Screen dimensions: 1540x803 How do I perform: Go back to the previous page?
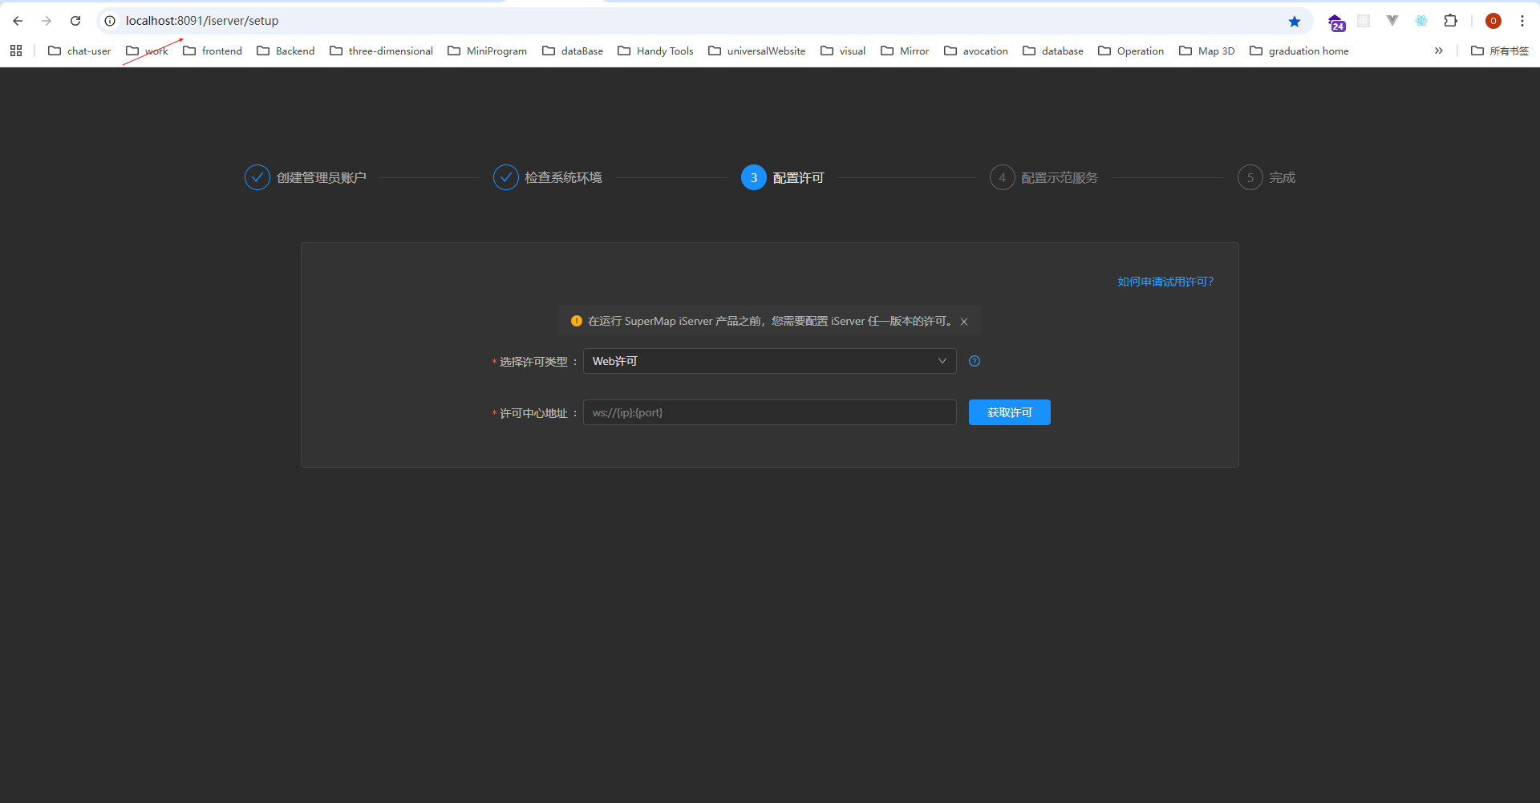(x=18, y=21)
